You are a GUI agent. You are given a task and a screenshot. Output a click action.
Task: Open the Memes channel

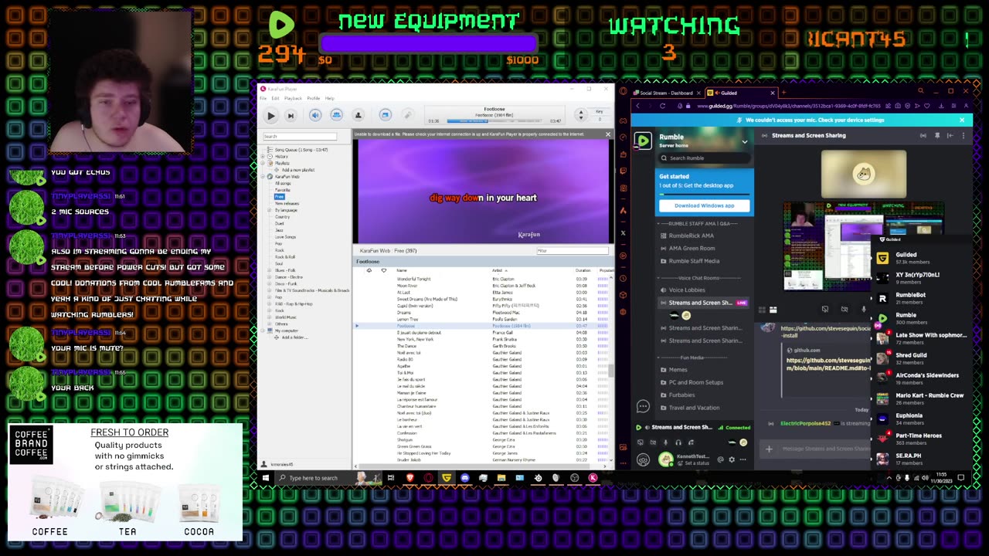pos(678,370)
